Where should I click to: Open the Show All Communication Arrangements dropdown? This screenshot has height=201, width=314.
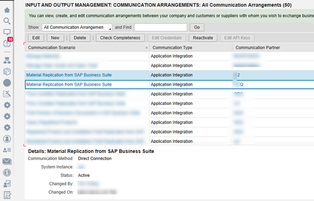(77, 27)
